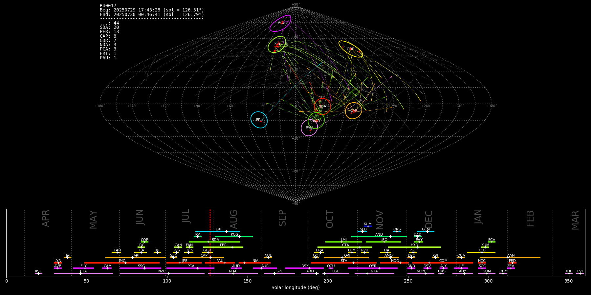This screenshot has width=591, height=295.
Task: Click the green KCG activity bar
Action: tap(233, 237)
